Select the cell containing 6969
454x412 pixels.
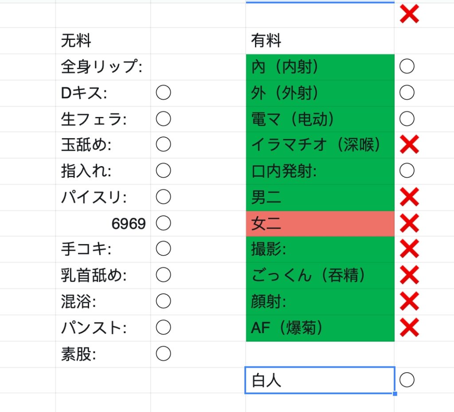click(x=103, y=223)
